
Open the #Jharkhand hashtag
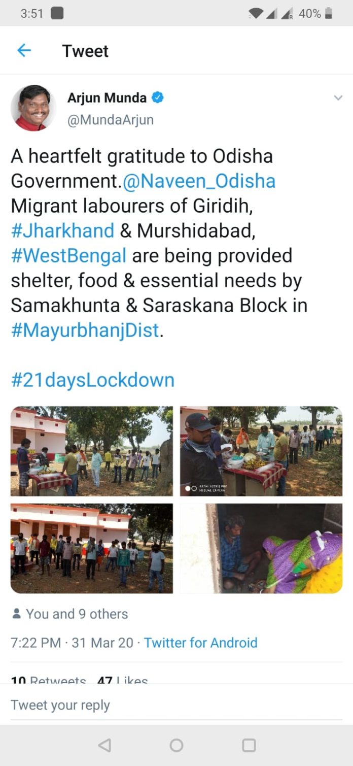pyautogui.click(x=62, y=230)
